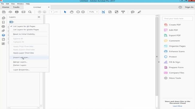Screen dimensions: 195x109
Task: Switch to the Home tab
Action: [5, 7]
